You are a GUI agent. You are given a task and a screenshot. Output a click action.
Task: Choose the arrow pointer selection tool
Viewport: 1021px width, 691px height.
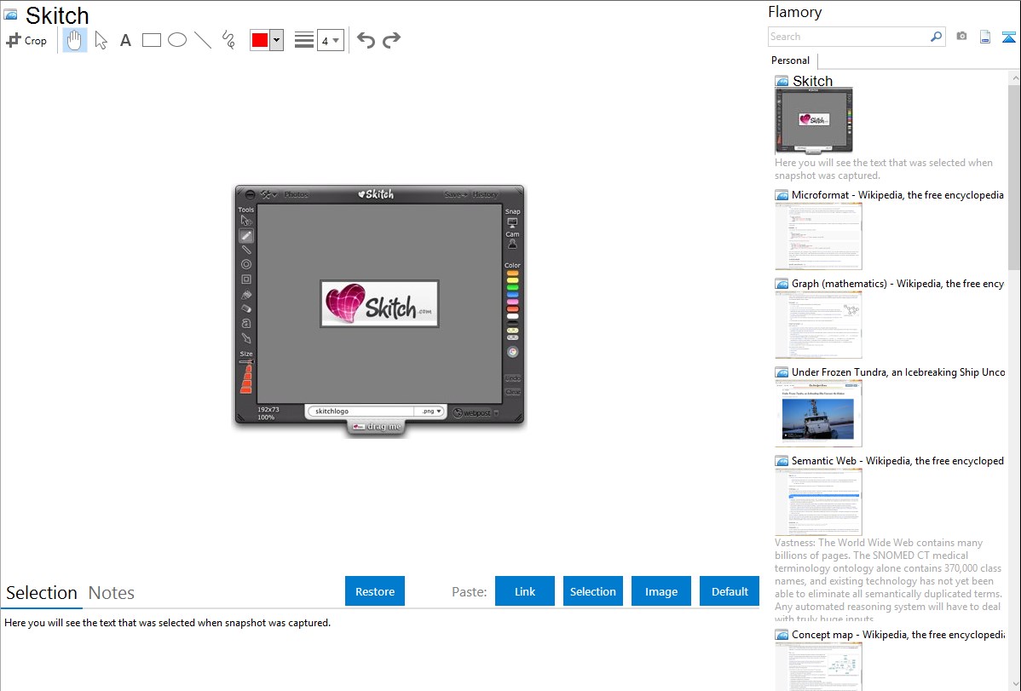click(101, 40)
